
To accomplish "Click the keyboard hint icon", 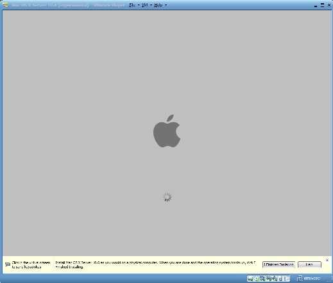I will [x=8, y=264].
